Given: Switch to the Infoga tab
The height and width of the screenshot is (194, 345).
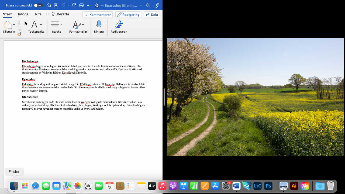Looking at the screenshot, I should point(23,14).
